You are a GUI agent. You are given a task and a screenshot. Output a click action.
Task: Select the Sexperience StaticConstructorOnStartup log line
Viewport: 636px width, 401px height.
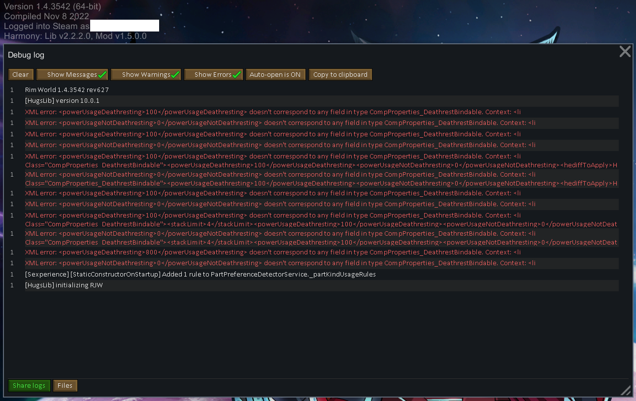click(322, 275)
